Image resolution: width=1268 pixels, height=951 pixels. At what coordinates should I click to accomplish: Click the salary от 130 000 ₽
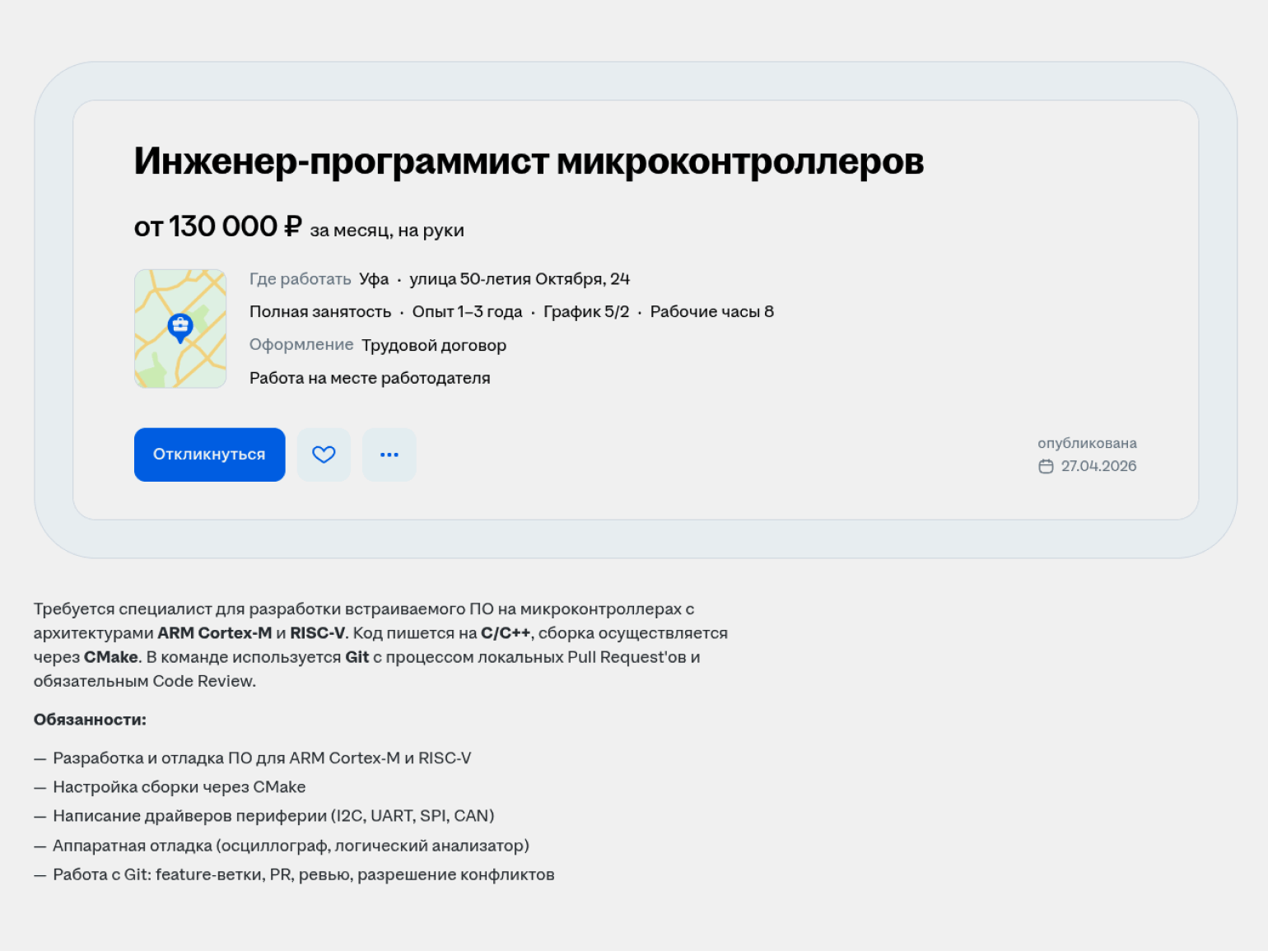(x=217, y=226)
